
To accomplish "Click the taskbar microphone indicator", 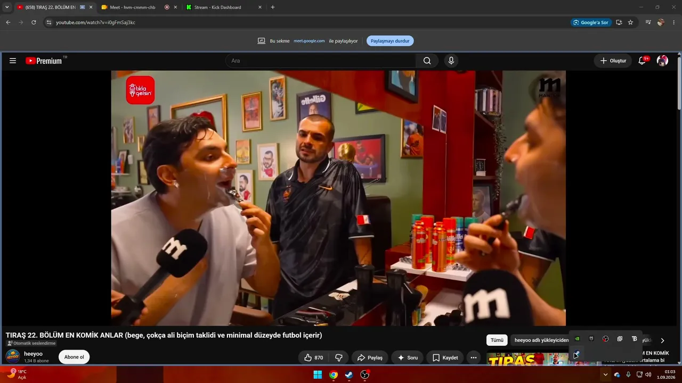I will (x=629, y=374).
